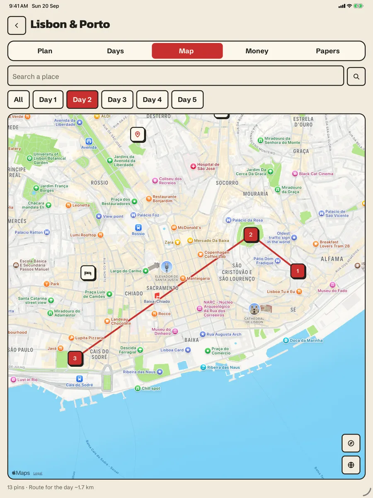The height and width of the screenshot is (498, 373).
Task: Tap the Wi-Fi status icon
Action: (x=349, y=6)
